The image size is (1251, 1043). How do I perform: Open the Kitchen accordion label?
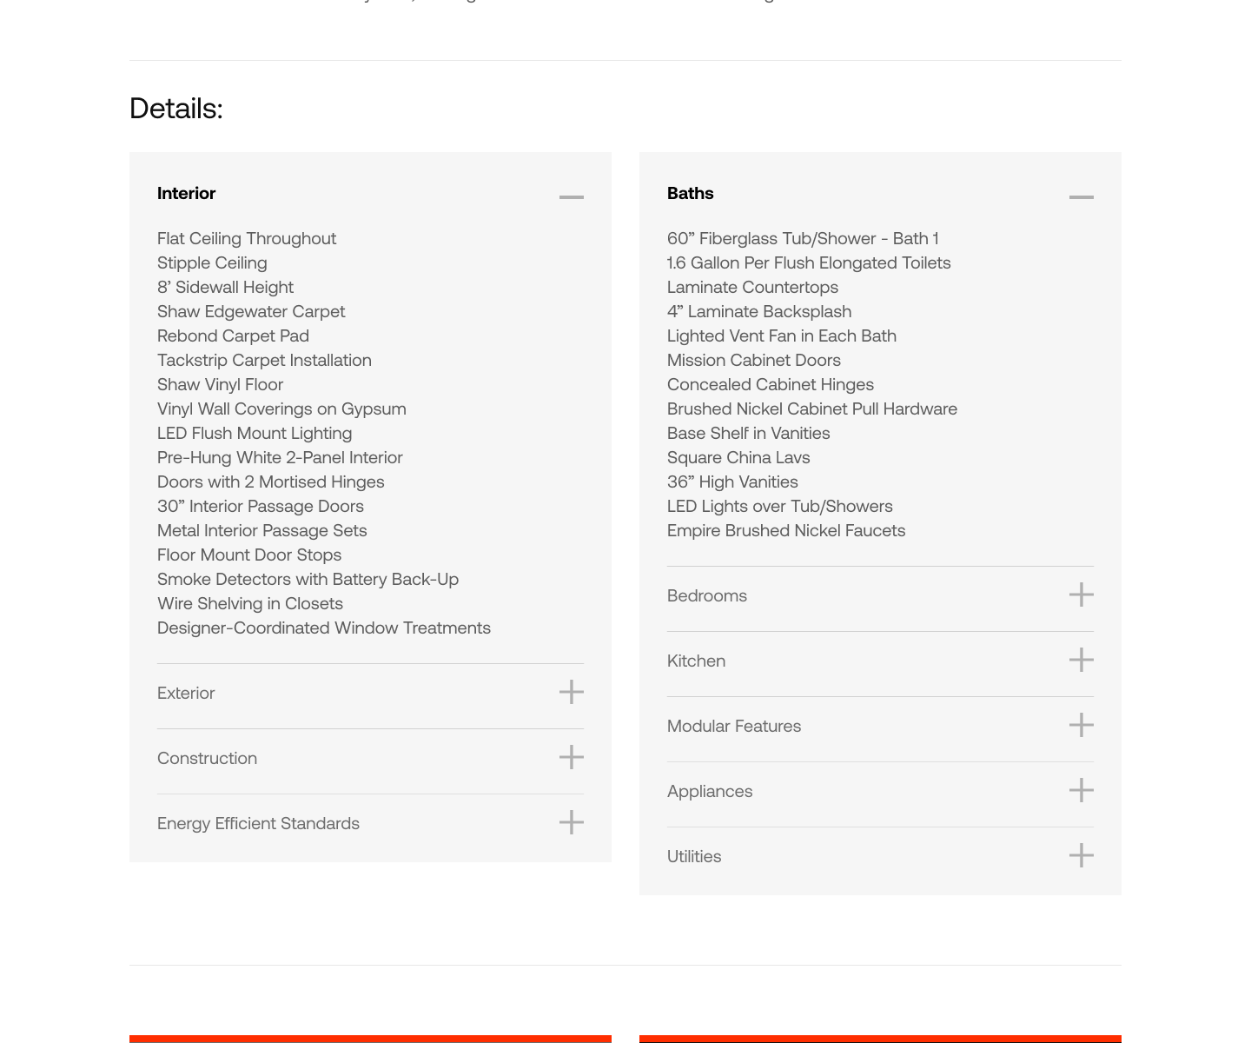pyautogui.click(x=696, y=661)
